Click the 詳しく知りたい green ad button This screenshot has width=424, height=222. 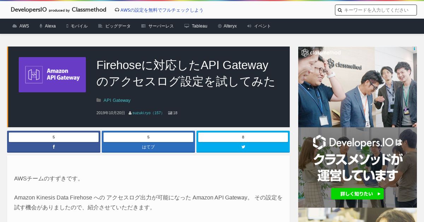click(x=357, y=194)
